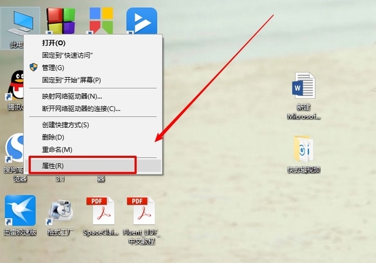Choose 打开(O) in the context menu
The height and width of the screenshot is (263, 376).
[x=93, y=43]
